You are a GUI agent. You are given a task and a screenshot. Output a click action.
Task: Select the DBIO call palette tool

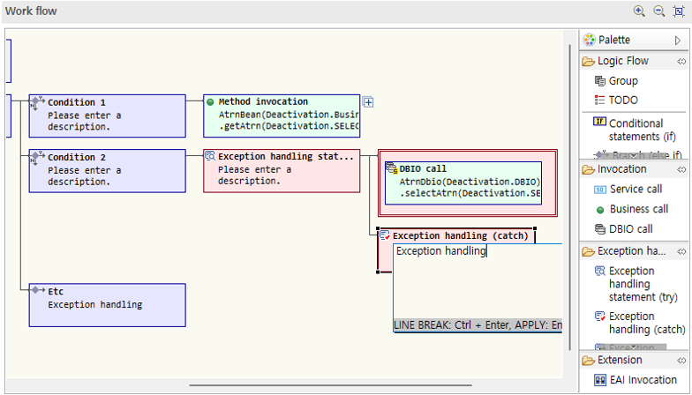pyautogui.click(x=630, y=229)
